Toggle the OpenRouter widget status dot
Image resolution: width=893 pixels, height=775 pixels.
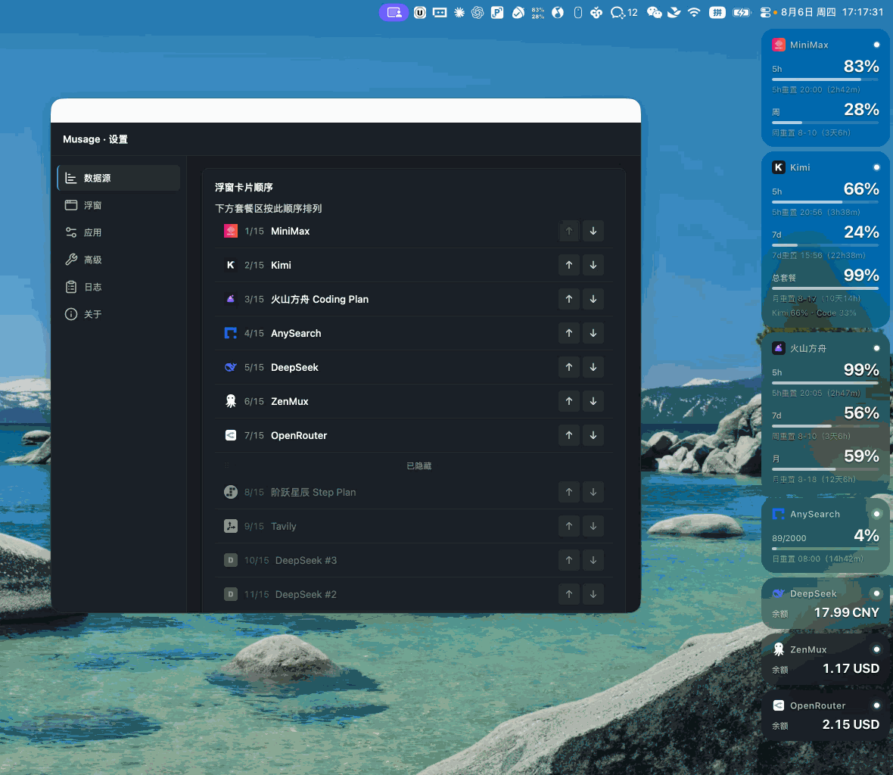(x=876, y=705)
